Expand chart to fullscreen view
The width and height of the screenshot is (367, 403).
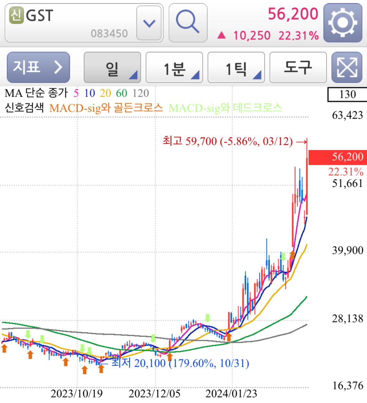pyautogui.click(x=347, y=67)
